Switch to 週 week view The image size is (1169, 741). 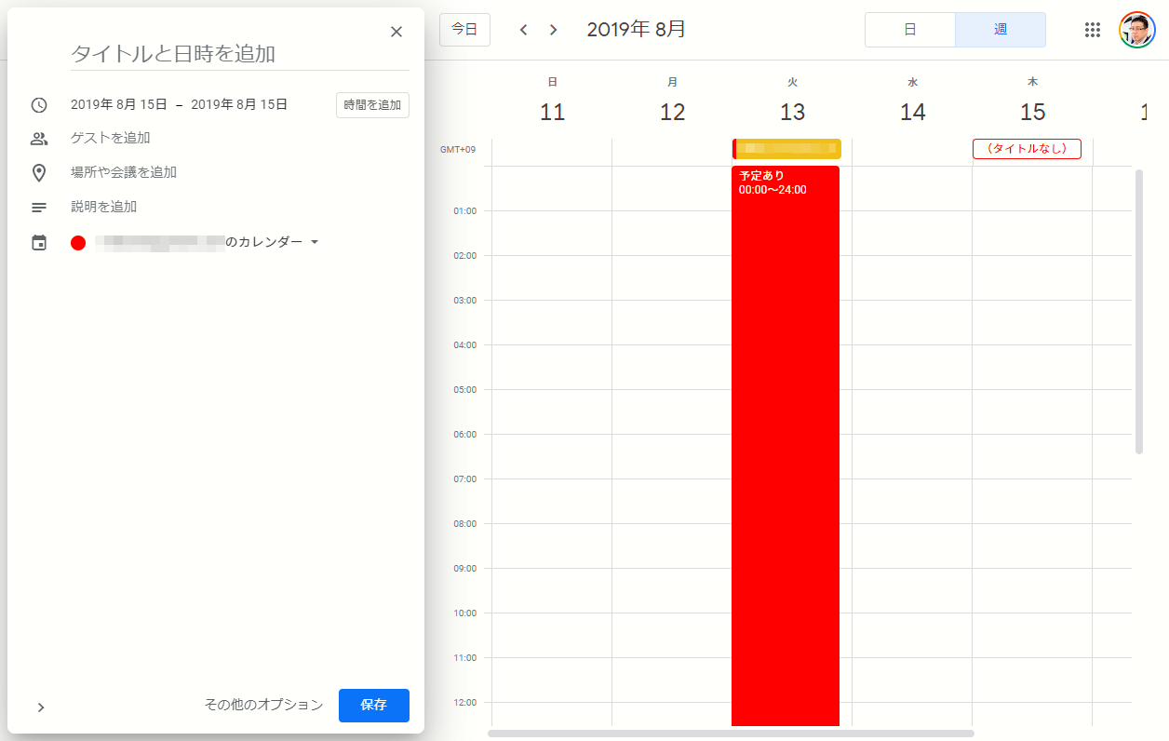1001,30
